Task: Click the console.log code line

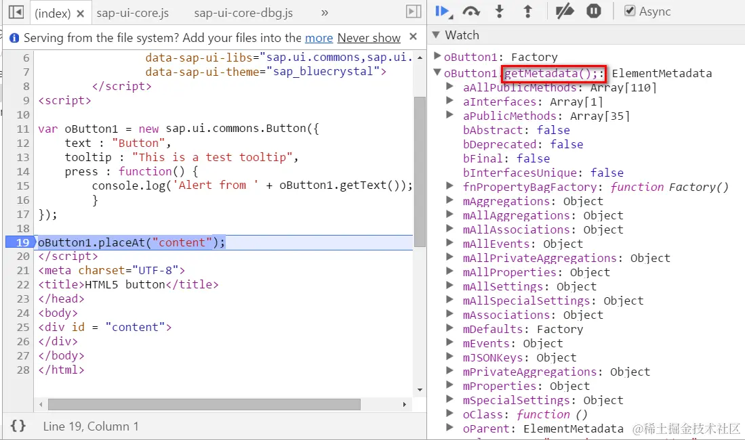Action: point(252,185)
